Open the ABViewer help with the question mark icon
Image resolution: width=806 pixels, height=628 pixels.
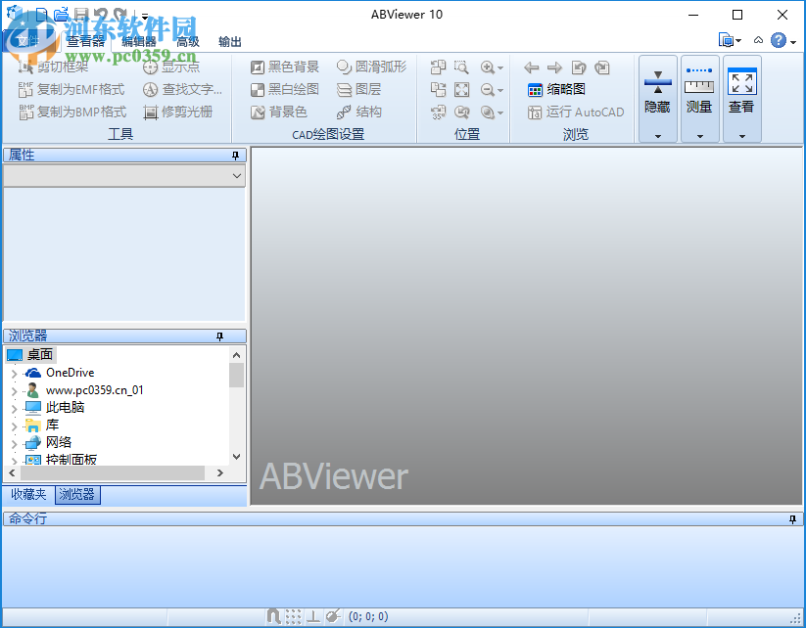coord(779,40)
